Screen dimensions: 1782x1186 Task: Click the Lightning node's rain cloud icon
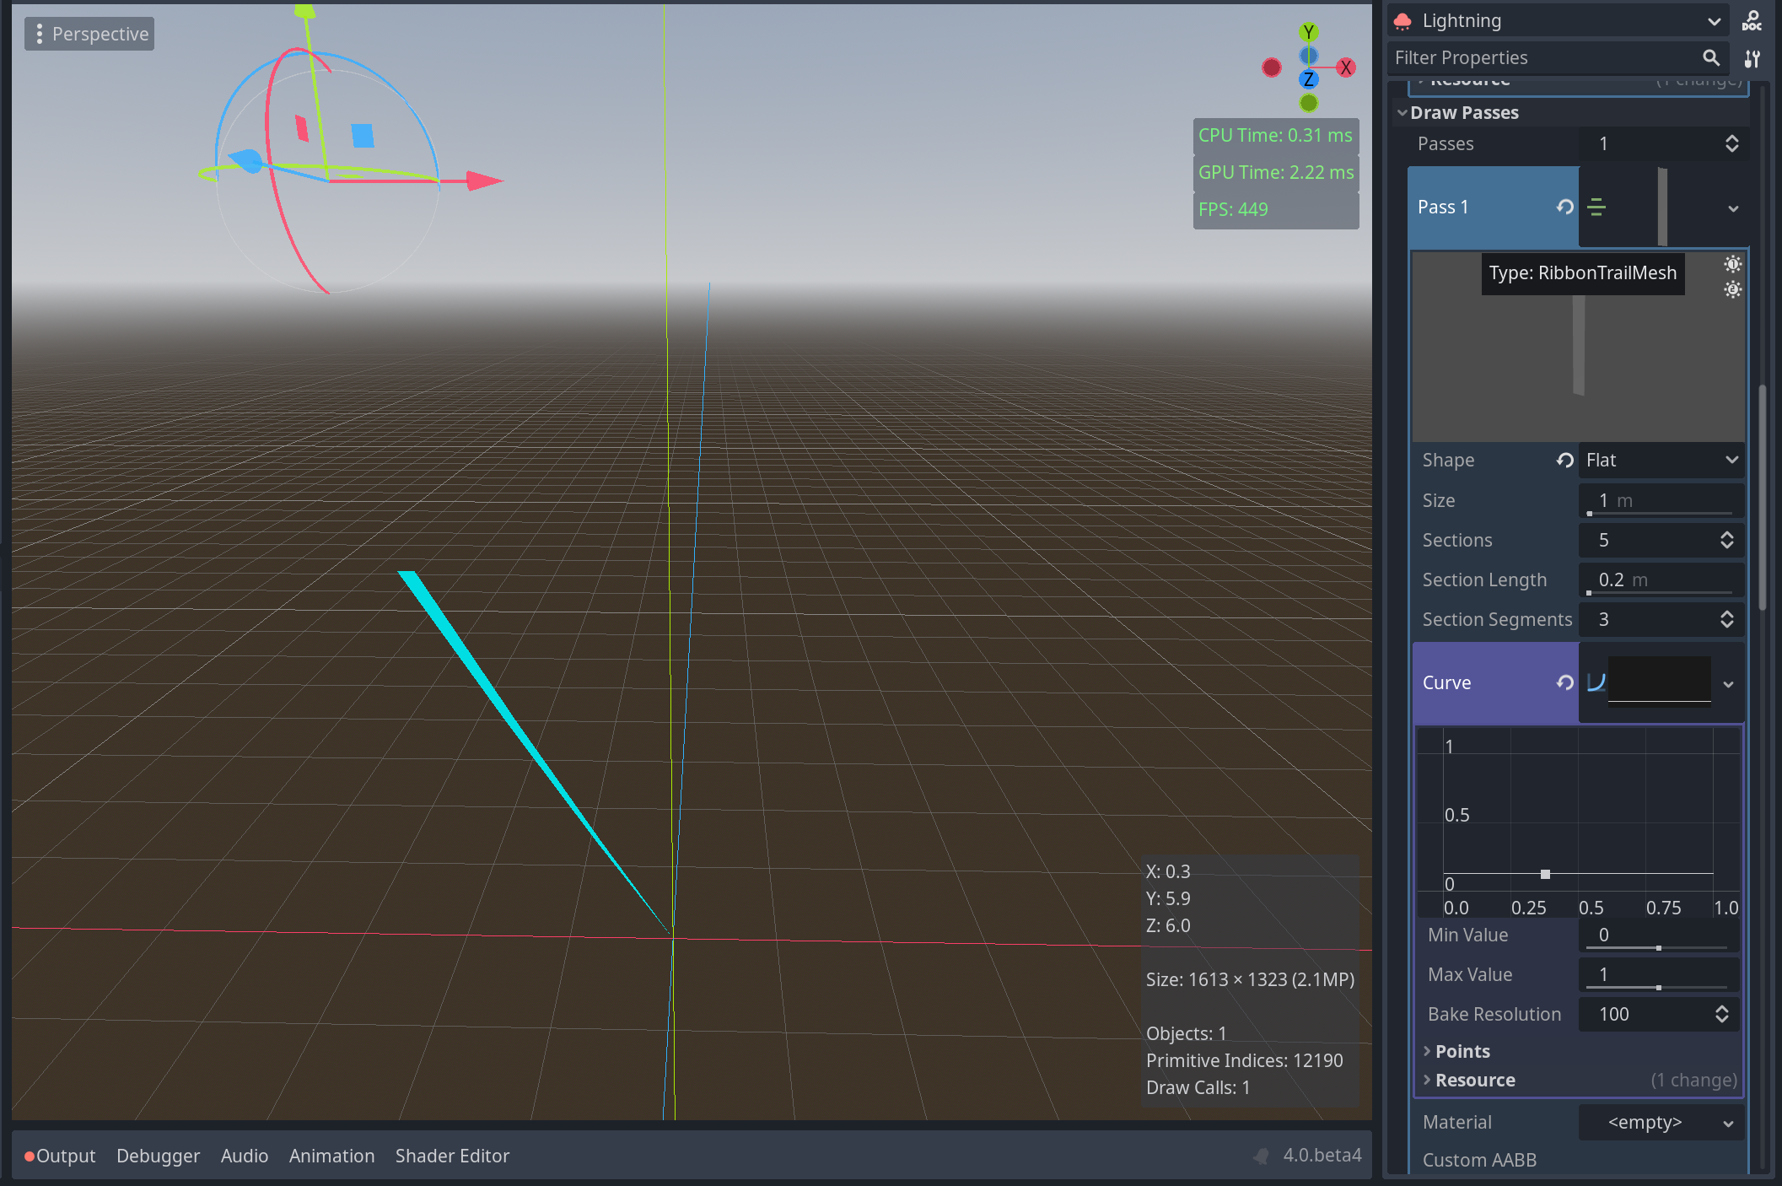pyautogui.click(x=1402, y=20)
